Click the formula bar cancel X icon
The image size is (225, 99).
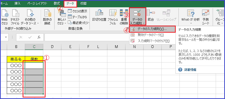tap(21, 37)
